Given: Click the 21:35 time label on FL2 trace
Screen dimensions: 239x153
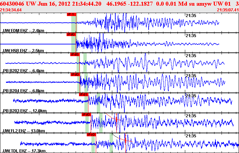Looking at the screenshot, I should coord(191,116).
